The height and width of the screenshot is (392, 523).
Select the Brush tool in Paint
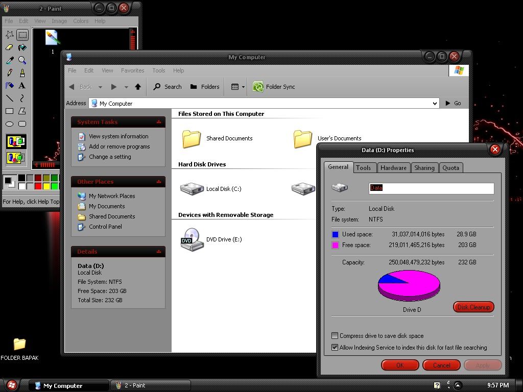click(22, 72)
